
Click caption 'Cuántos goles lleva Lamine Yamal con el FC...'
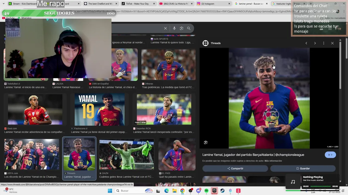pyautogui.click(x=126, y=177)
